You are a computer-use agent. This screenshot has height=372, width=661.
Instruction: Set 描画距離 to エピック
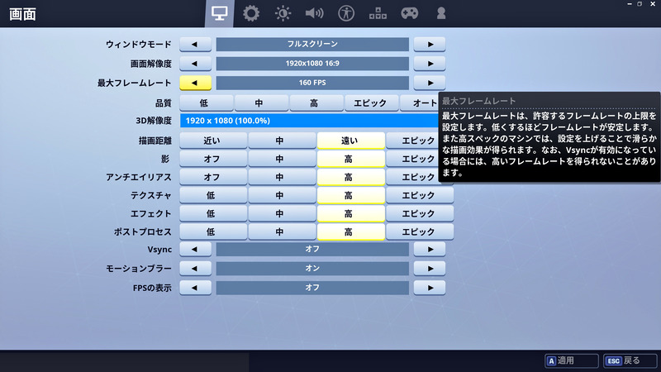tap(412, 141)
